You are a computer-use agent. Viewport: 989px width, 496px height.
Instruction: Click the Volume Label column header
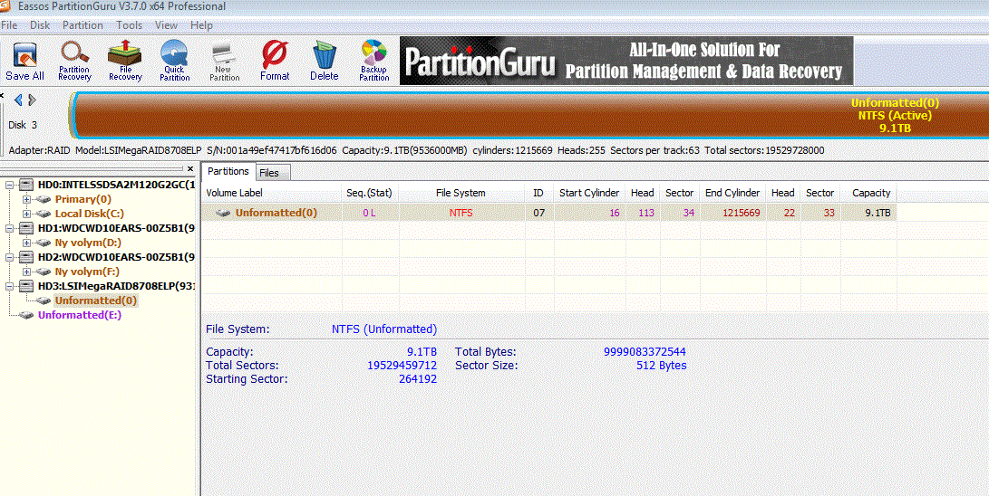click(x=271, y=193)
